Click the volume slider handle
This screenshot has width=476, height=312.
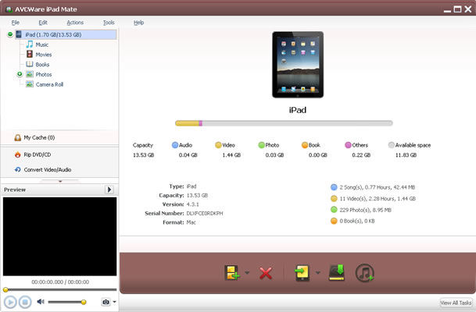pyautogui.click(x=84, y=302)
